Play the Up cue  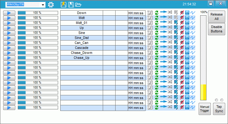pyautogui.click(x=9, y=28)
